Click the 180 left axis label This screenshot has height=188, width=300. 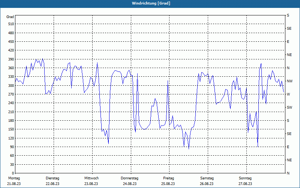(11, 120)
